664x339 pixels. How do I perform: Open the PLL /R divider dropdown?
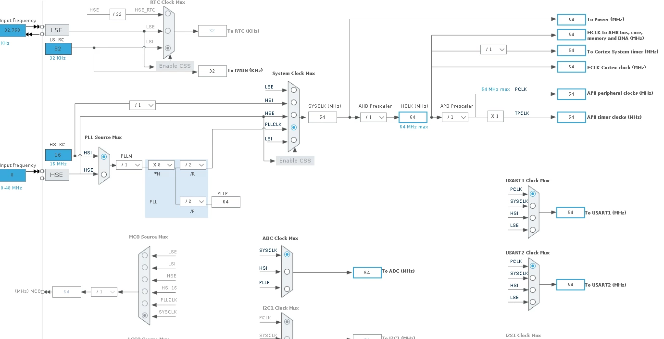tap(193, 165)
